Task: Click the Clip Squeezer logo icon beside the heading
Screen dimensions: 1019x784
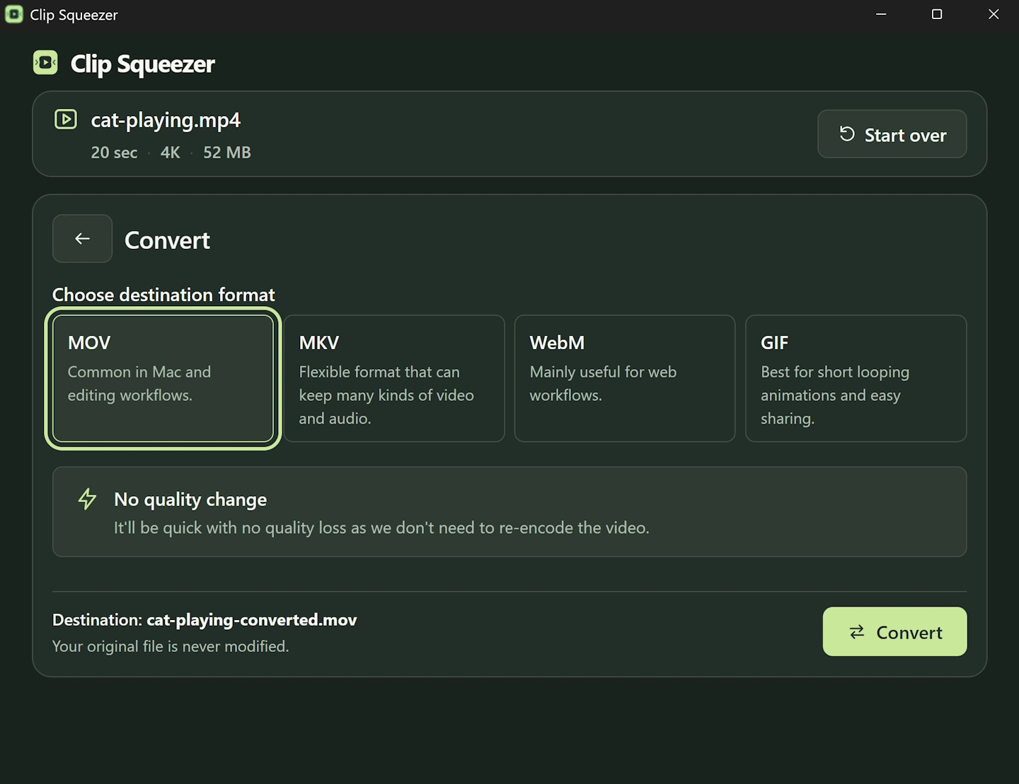Action: pos(45,63)
